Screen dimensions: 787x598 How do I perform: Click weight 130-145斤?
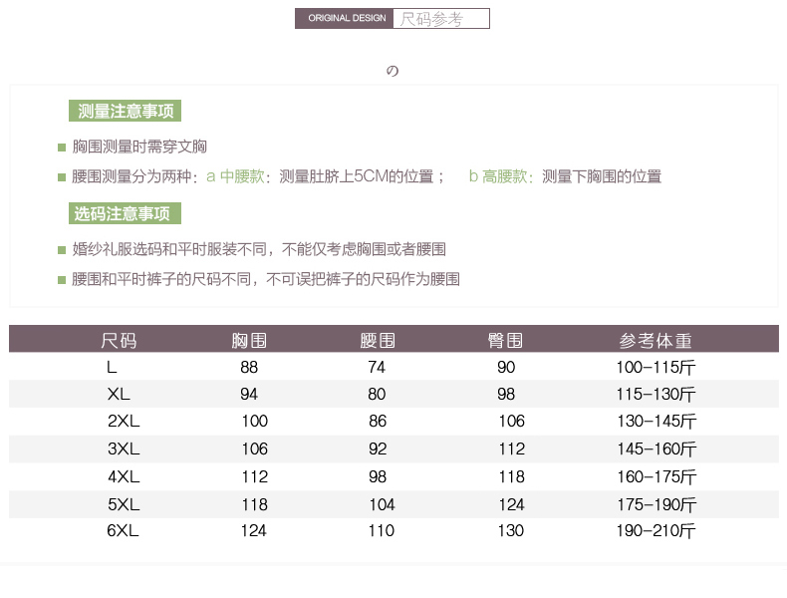tap(657, 421)
